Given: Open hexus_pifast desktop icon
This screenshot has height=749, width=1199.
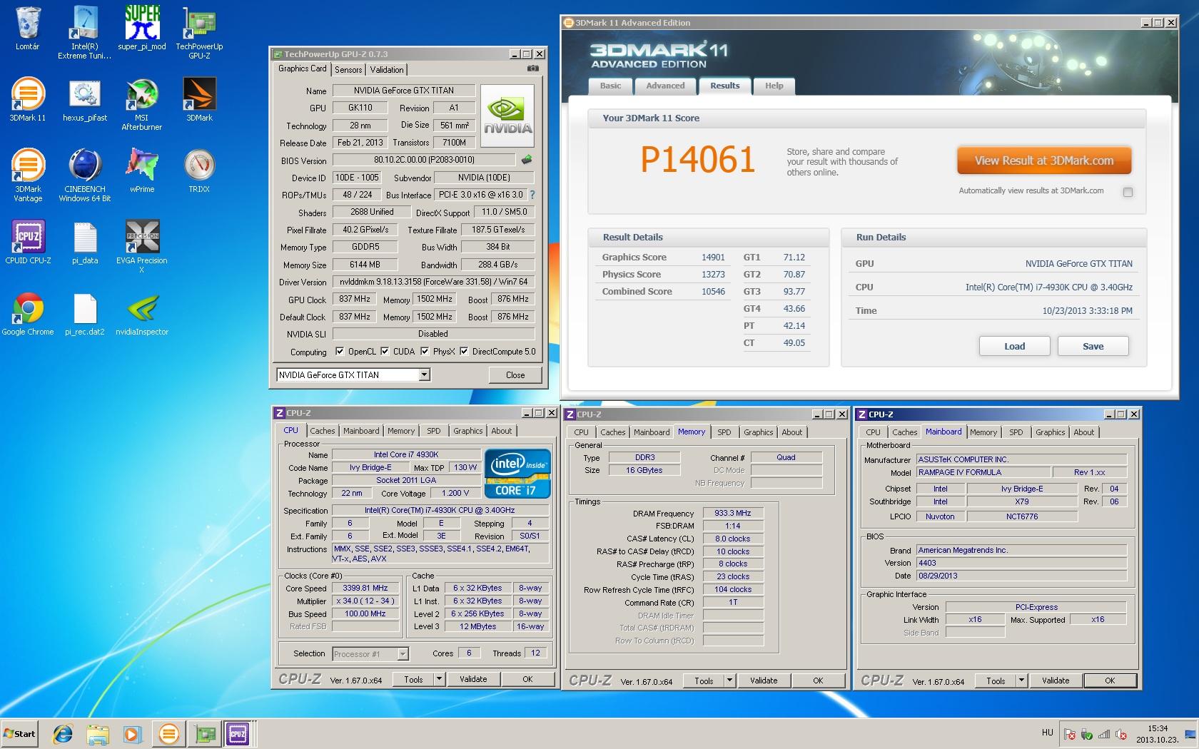Looking at the screenshot, I should tap(85, 99).
